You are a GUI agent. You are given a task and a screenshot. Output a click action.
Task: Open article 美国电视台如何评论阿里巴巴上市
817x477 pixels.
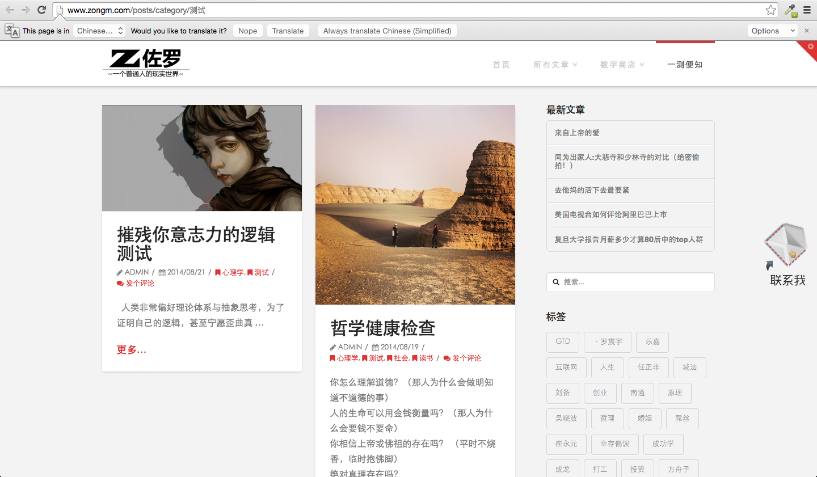pyautogui.click(x=630, y=214)
